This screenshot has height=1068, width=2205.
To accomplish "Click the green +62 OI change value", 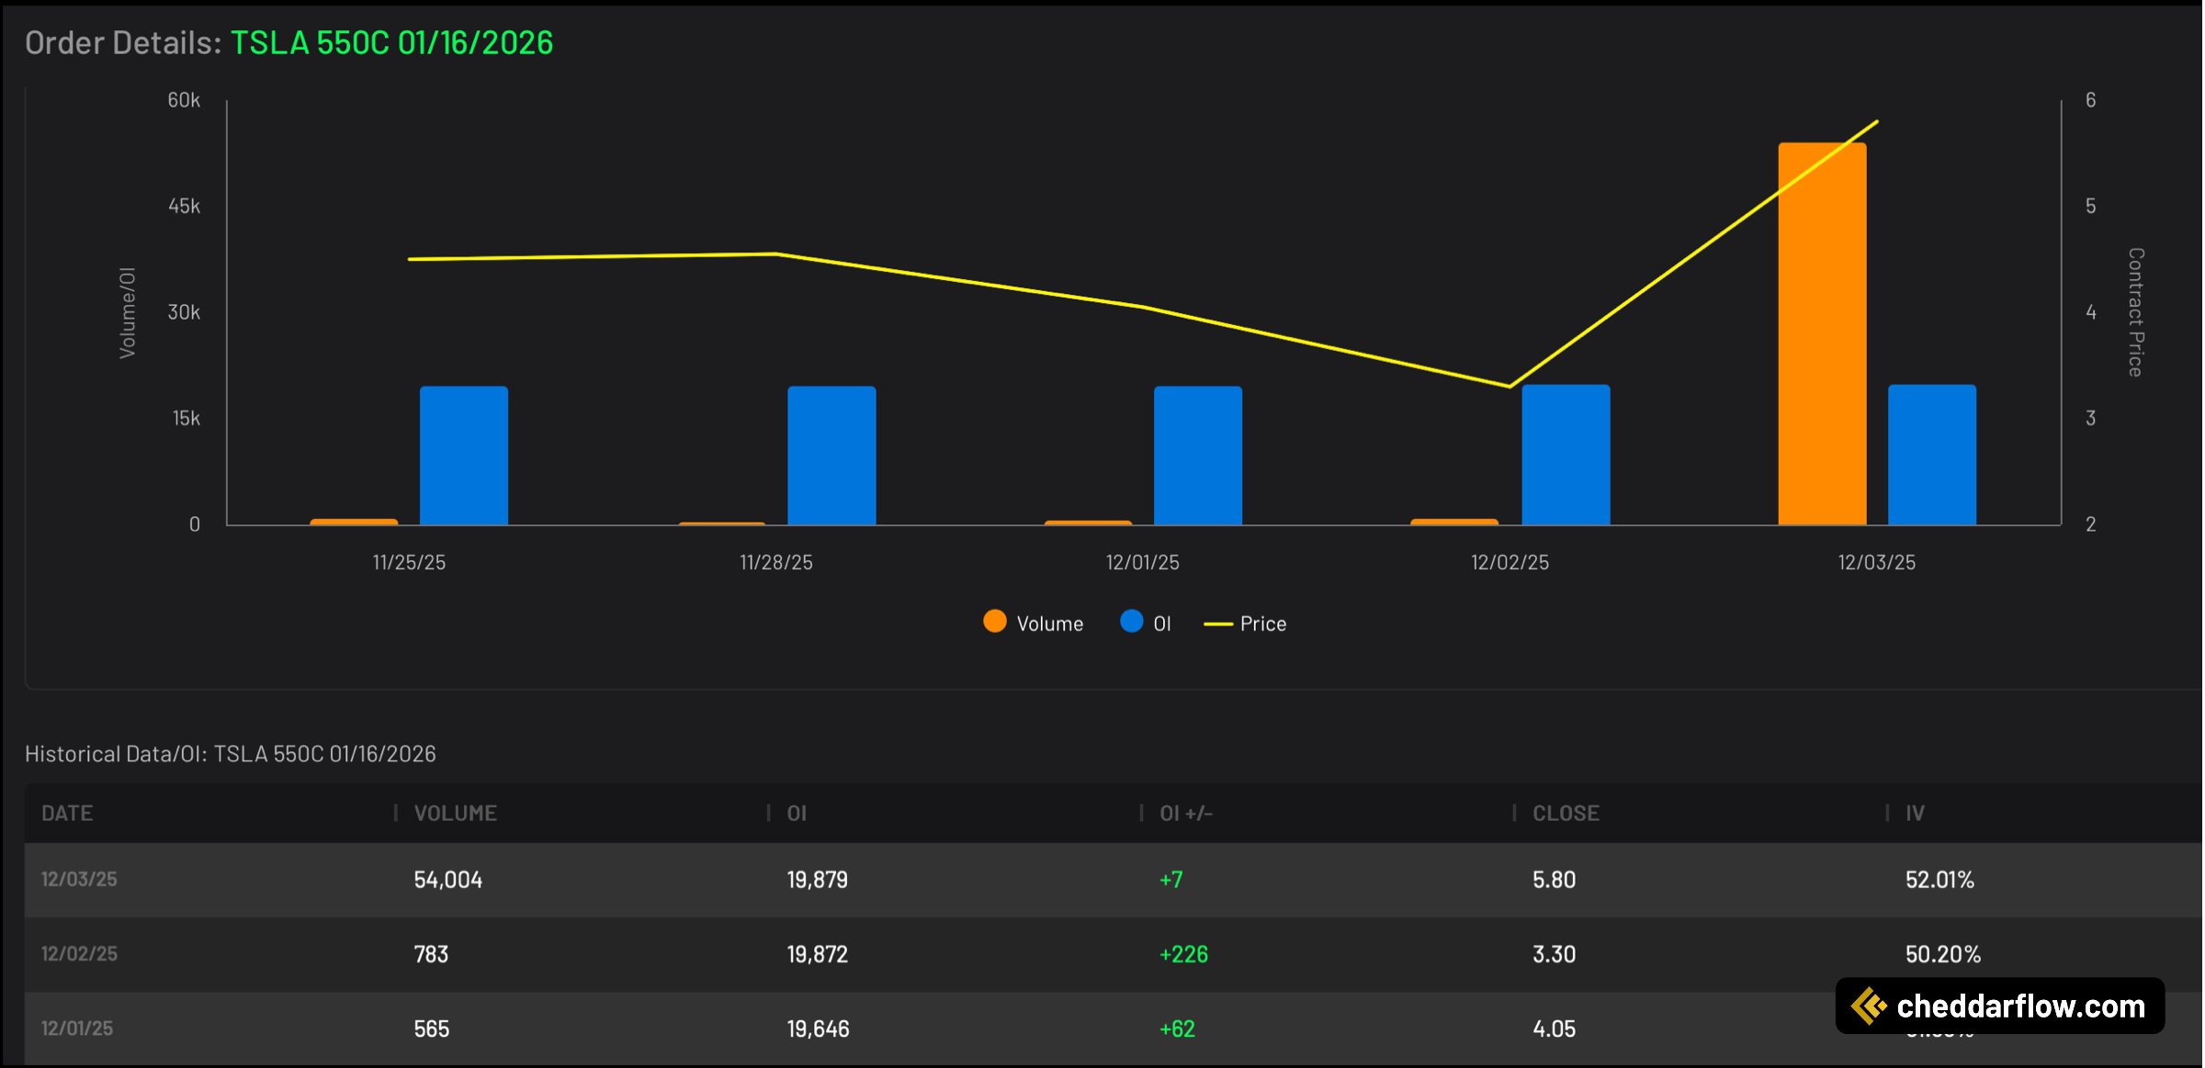I will pyautogui.click(x=1178, y=1029).
